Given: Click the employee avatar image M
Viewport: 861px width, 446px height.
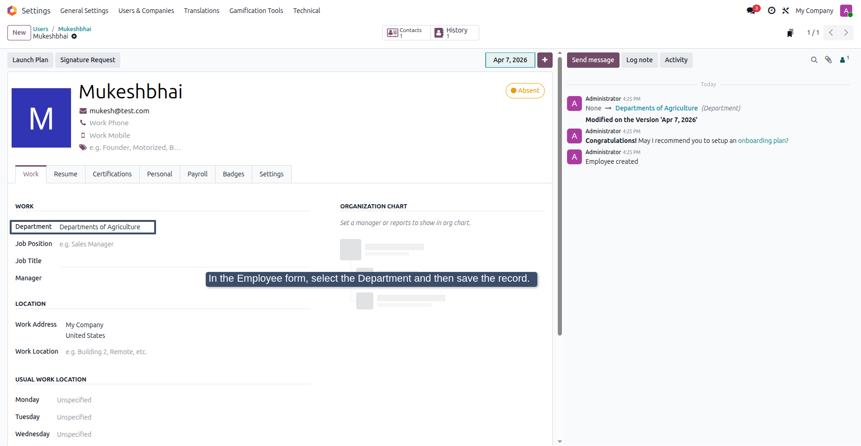Looking at the screenshot, I should click(41, 118).
